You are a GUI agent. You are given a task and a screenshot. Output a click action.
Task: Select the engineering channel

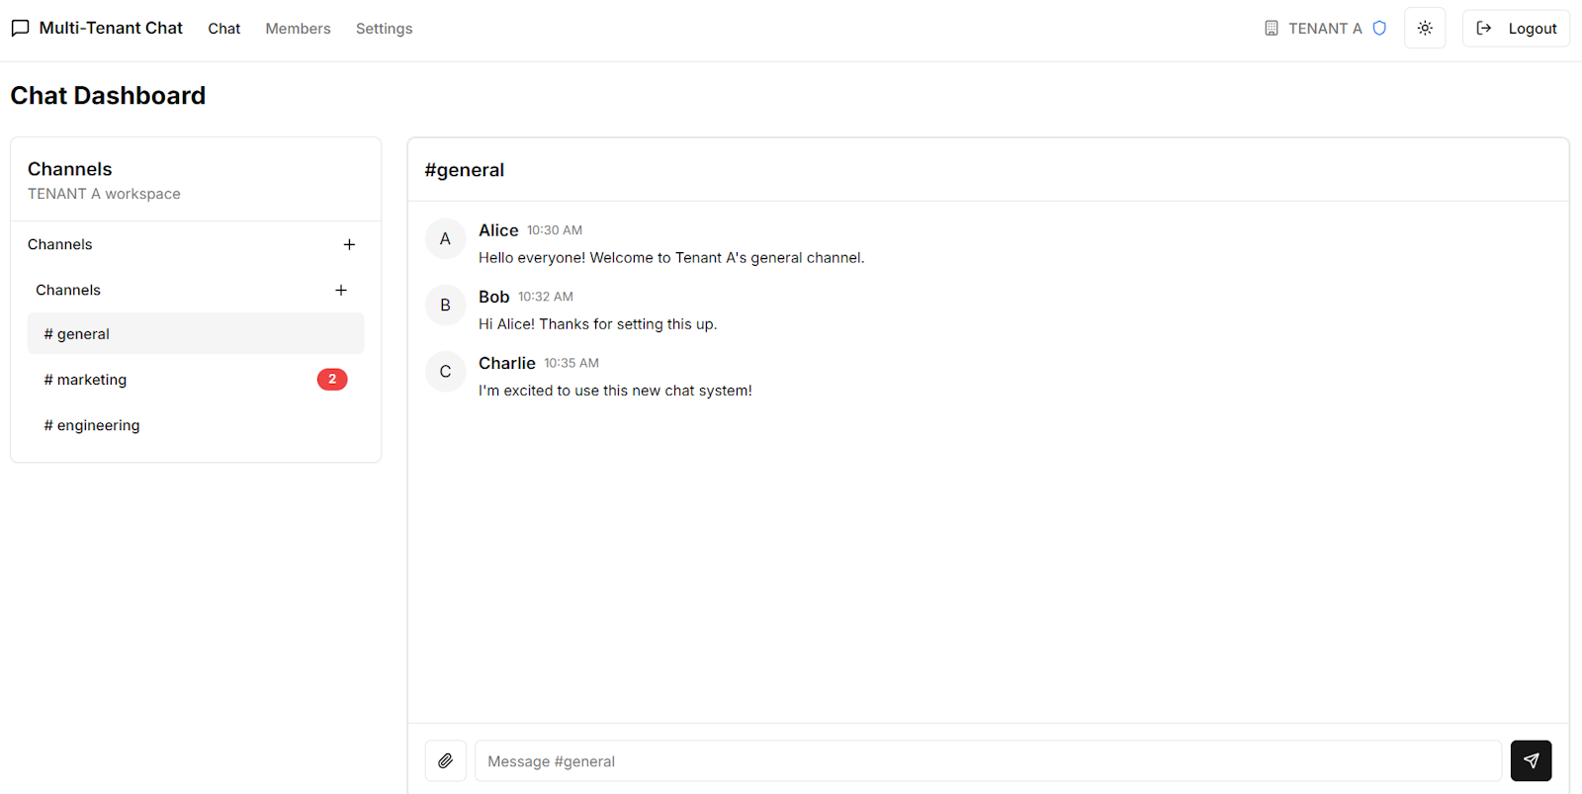[x=91, y=424]
